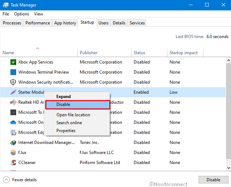Select the Internet Download Manager name
Viewport: 231px width, 187px height.
click(47, 142)
